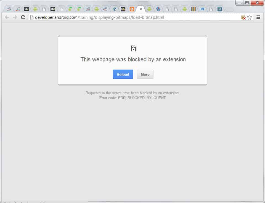
Task: Switch to the blue molecule icon tab
Action: click(114, 9)
